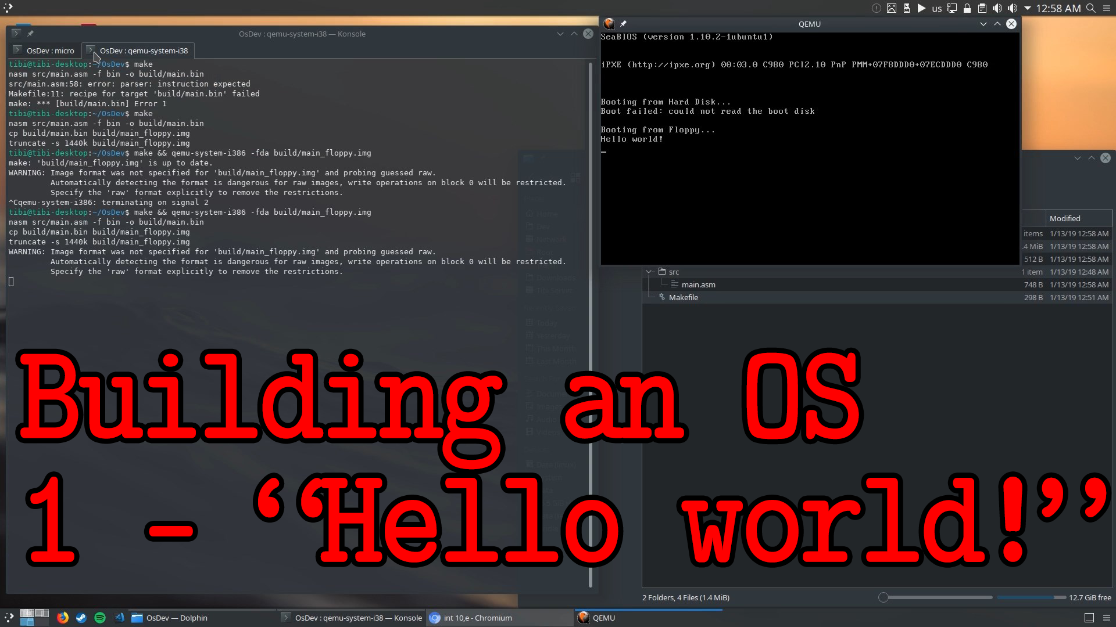Screen dimensions: 1116x627
Task: Open Spotify from the taskbar
Action: tap(100, 618)
